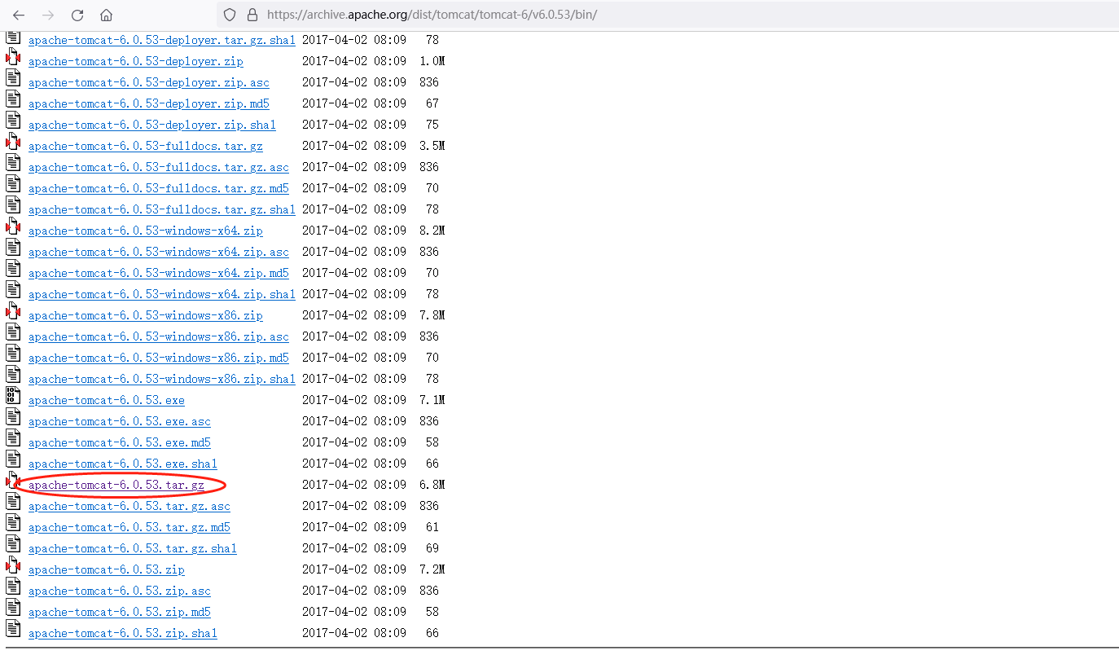Download the apache-tomcat-6.0.53-windows-x64.zip package
The width and height of the screenshot is (1119, 655).
coord(146,231)
